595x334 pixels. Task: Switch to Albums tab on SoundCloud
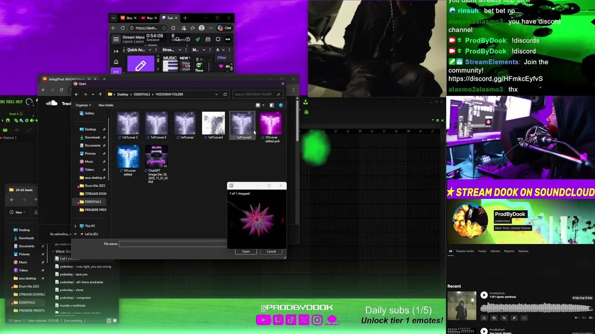[x=495, y=251]
